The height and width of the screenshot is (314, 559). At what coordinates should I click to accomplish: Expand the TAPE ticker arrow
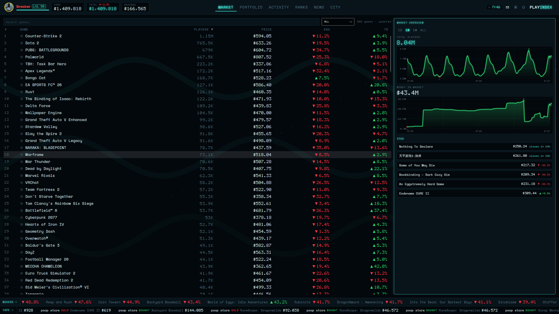pyautogui.click(x=13, y=310)
